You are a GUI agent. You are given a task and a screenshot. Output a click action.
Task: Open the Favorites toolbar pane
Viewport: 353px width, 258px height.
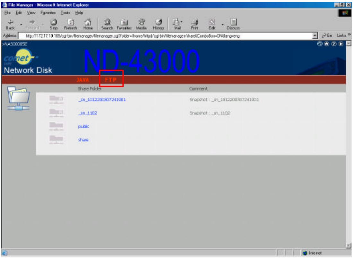coord(124,24)
